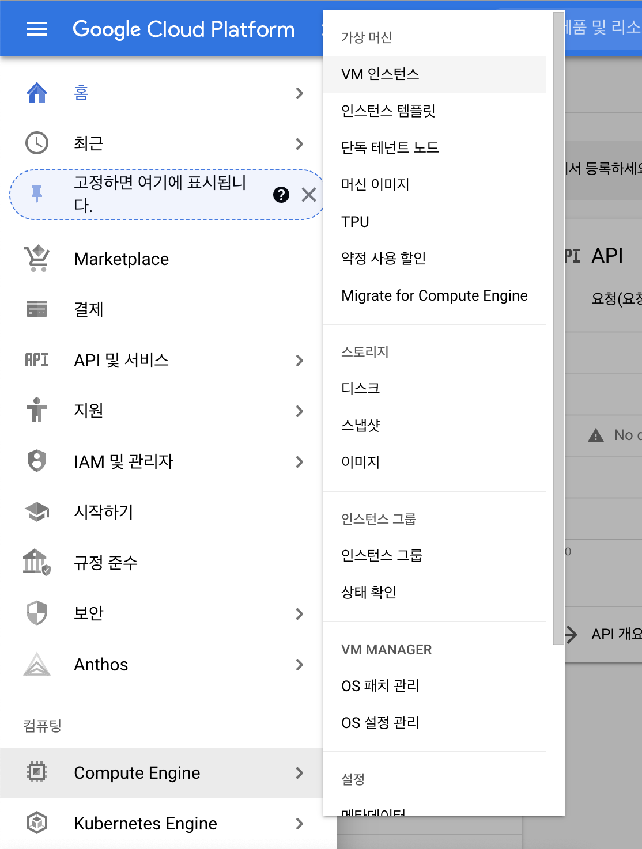Viewport: 642px width, 849px height.
Task: Open help question mark in pinned hint
Action: [x=281, y=195]
